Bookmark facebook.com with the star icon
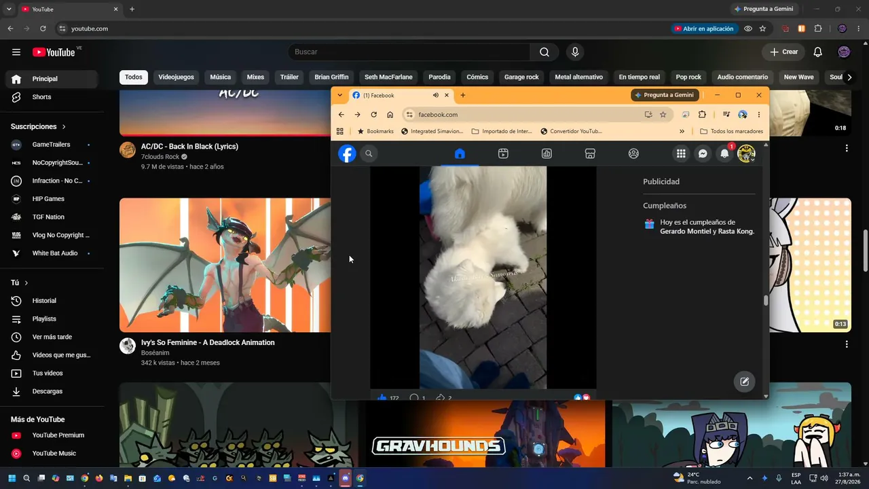 point(663,115)
